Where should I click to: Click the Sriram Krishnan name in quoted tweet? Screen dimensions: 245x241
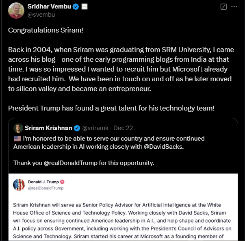pyautogui.click(x=48, y=128)
